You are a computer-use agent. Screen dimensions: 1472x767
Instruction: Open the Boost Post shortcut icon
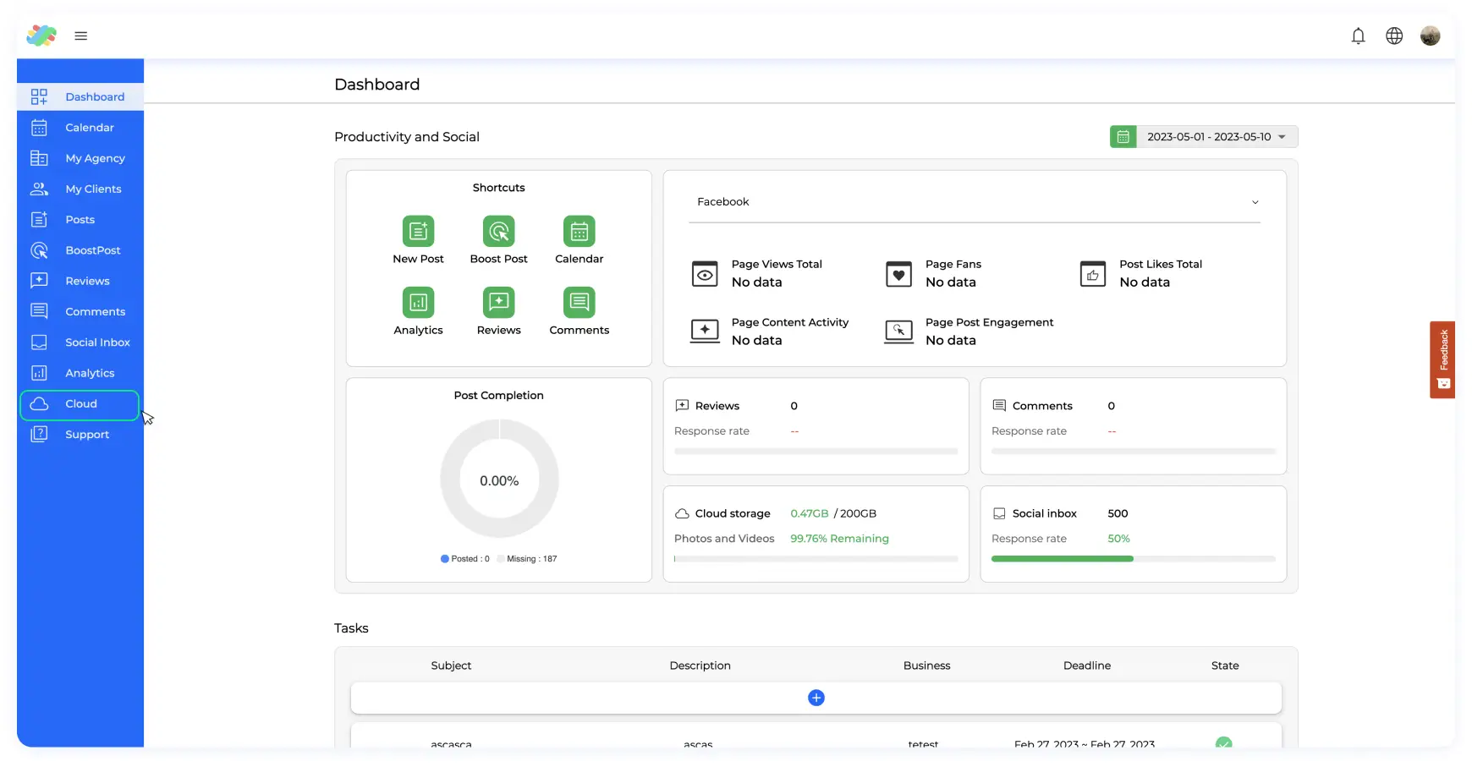[498, 231]
